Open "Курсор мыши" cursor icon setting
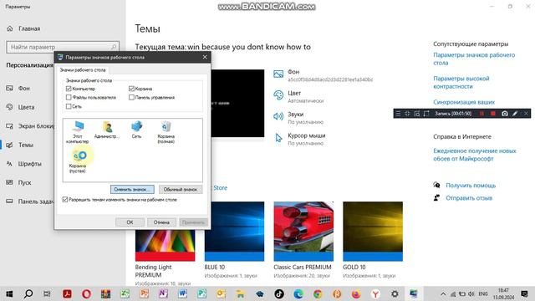Viewport: 535px width, 301px height. pyautogui.click(x=278, y=138)
